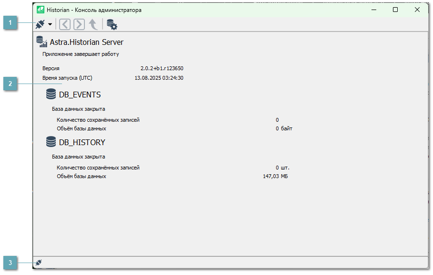The height and width of the screenshot is (275, 433).
Task: Click the upward navigation arrow in the toolbar
Action: click(93, 24)
